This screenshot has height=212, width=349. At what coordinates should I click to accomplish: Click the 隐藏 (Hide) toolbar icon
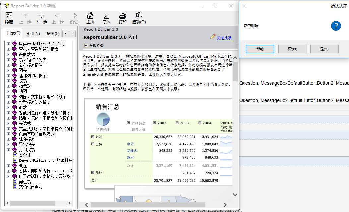click(9, 16)
